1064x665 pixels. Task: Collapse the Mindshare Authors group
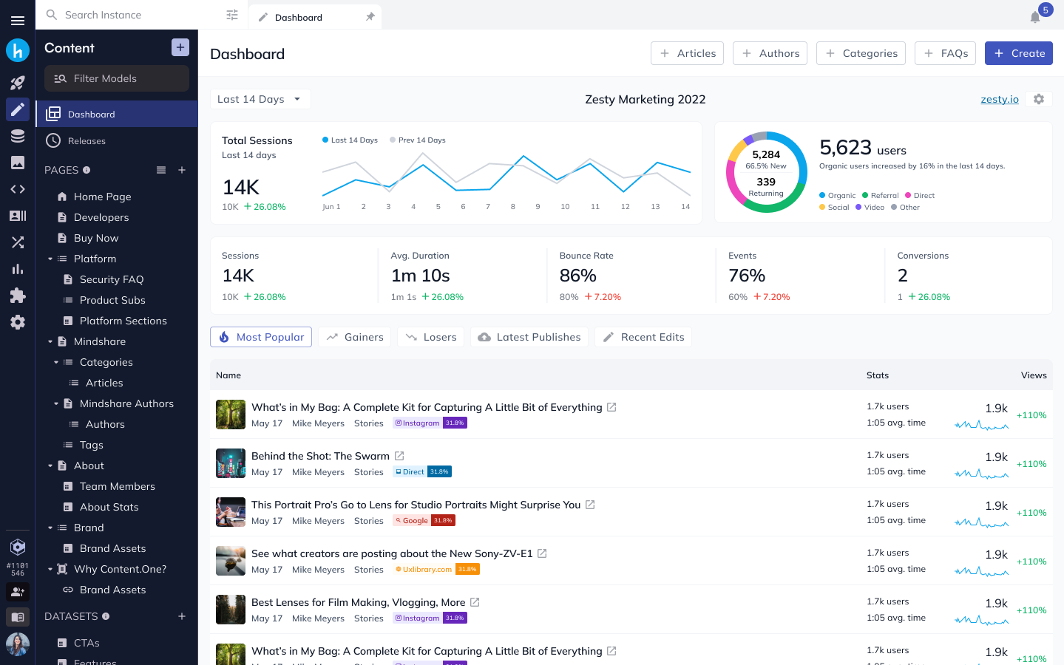(x=55, y=403)
